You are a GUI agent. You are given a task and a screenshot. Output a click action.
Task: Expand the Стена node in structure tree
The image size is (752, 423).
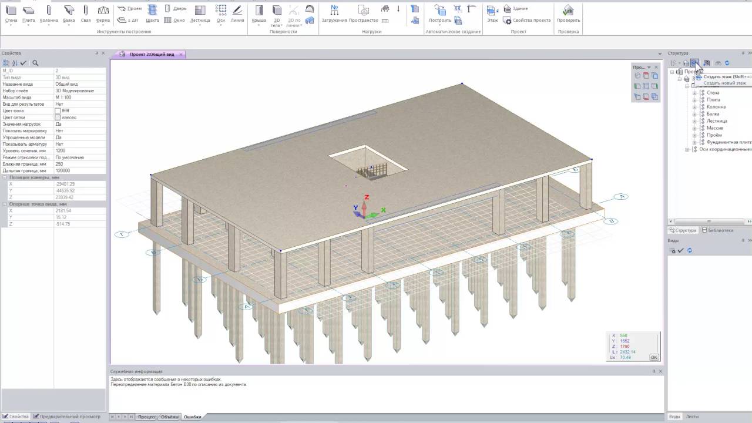click(x=694, y=93)
